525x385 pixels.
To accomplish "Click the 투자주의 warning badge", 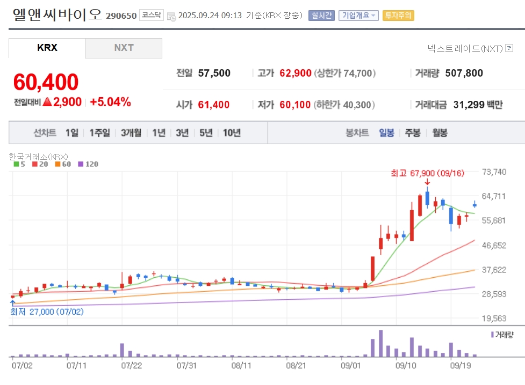I will tap(398, 16).
